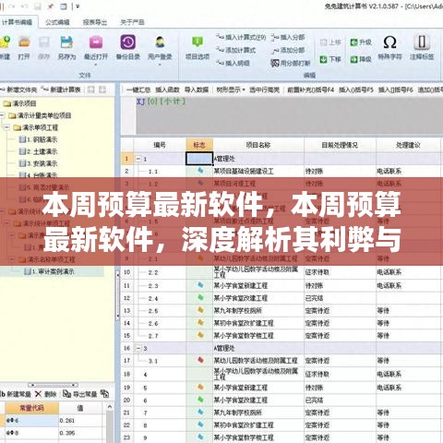Screen dimensions: 443x443
Task: Click 插入()括号F5 button
Action: pos(356,90)
